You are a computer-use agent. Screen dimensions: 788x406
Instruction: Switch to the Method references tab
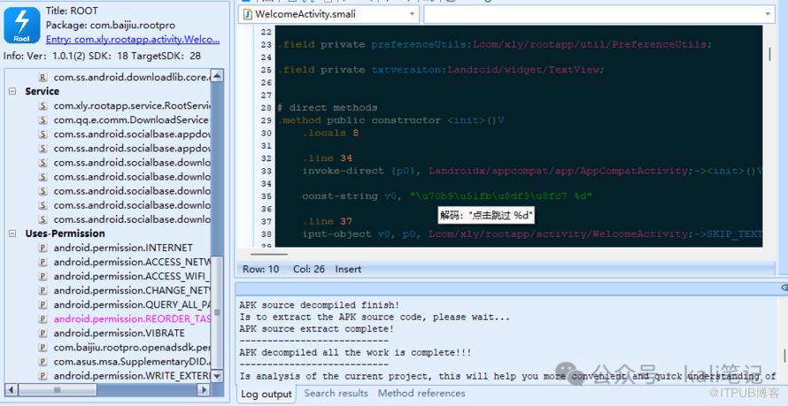click(421, 394)
